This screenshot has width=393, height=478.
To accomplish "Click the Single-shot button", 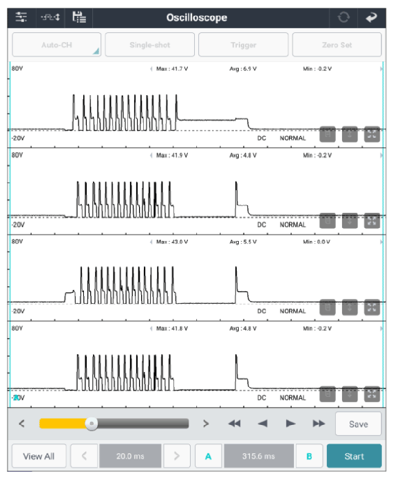I will 150,45.
